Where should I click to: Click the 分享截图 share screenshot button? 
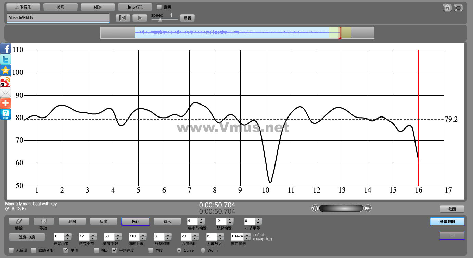pos(447,222)
